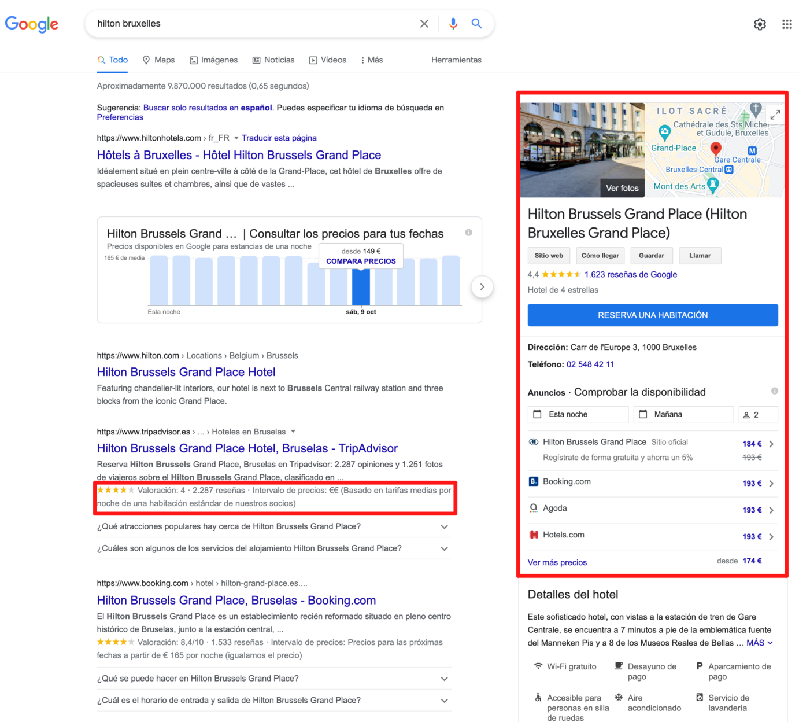
Task: Open the 1.623 reseñas de Google link
Action: coord(630,275)
